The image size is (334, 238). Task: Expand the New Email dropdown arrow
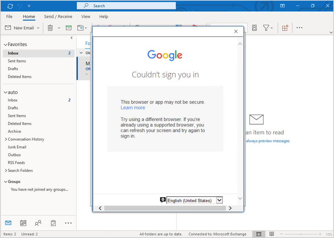tap(38, 28)
